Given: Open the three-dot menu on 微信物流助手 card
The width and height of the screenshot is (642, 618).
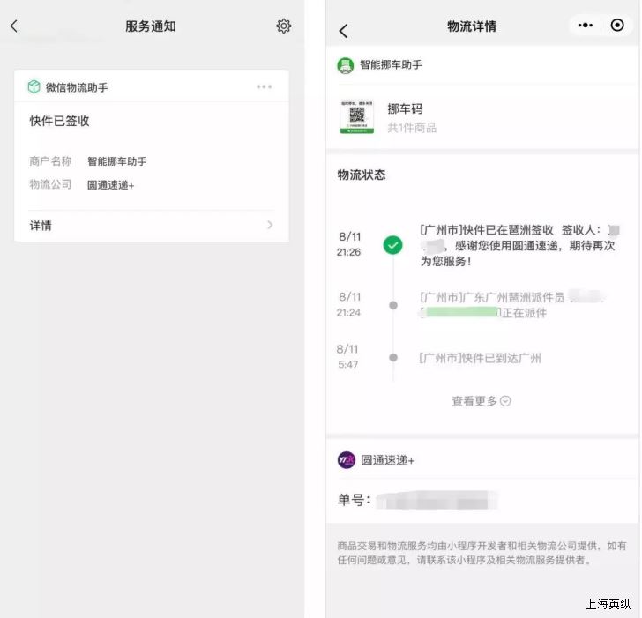Looking at the screenshot, I should tap(264, 86).
